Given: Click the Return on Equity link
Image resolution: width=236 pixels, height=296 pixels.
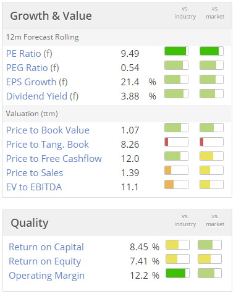Looking at the screenshot, I should pos(45,261).
